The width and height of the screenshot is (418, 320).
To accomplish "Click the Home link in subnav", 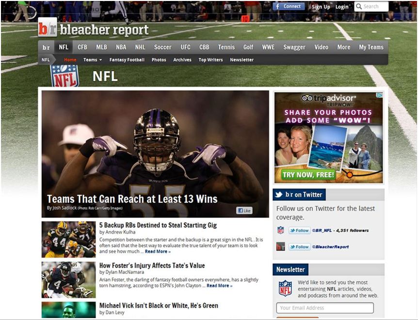I will pos(70,60).
